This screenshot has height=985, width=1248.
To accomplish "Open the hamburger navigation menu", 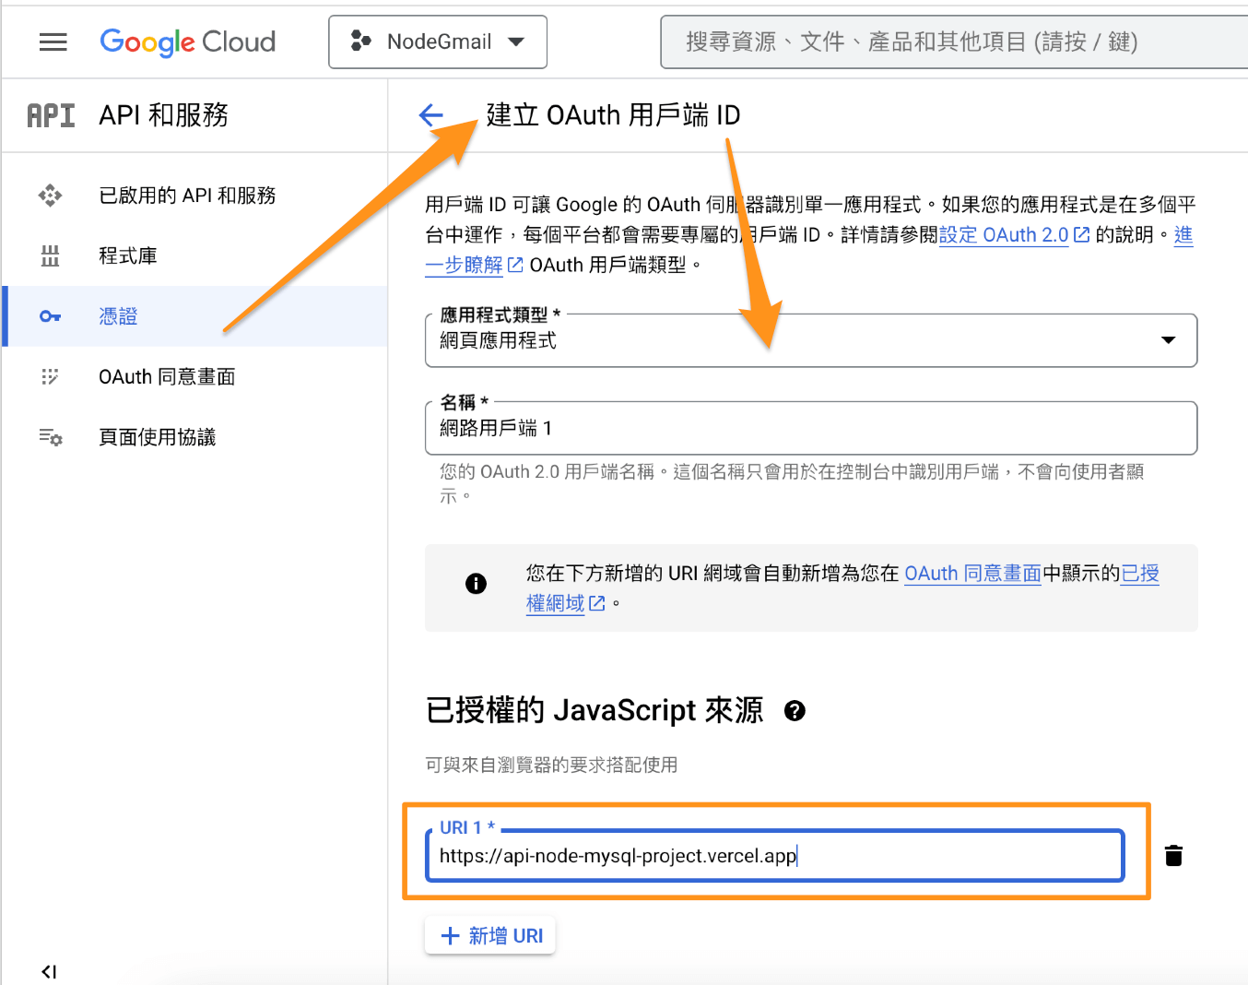I will coord(53,42).
